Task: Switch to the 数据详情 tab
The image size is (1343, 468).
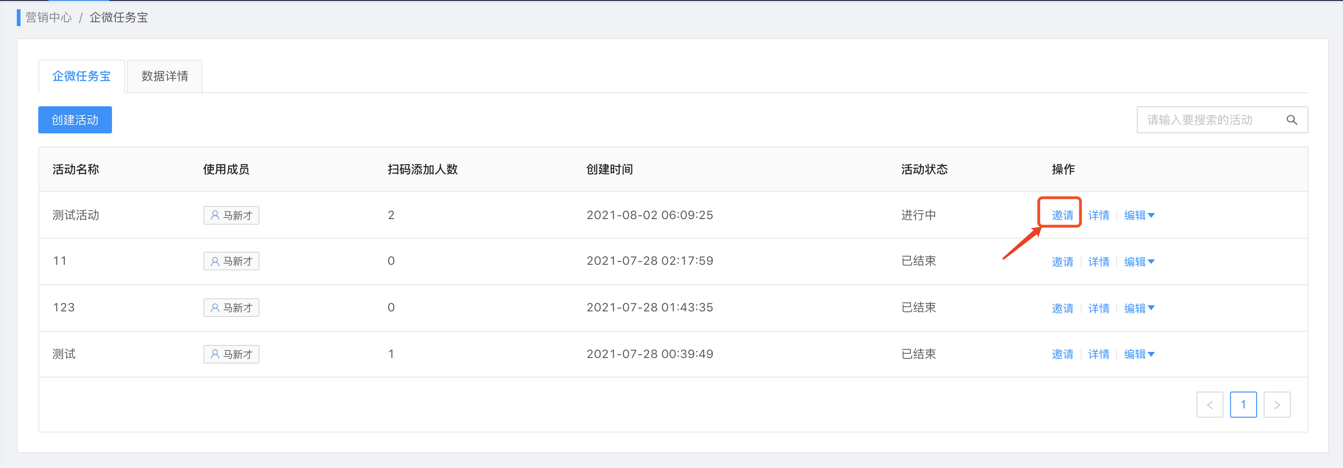Action: click(165, 76)
